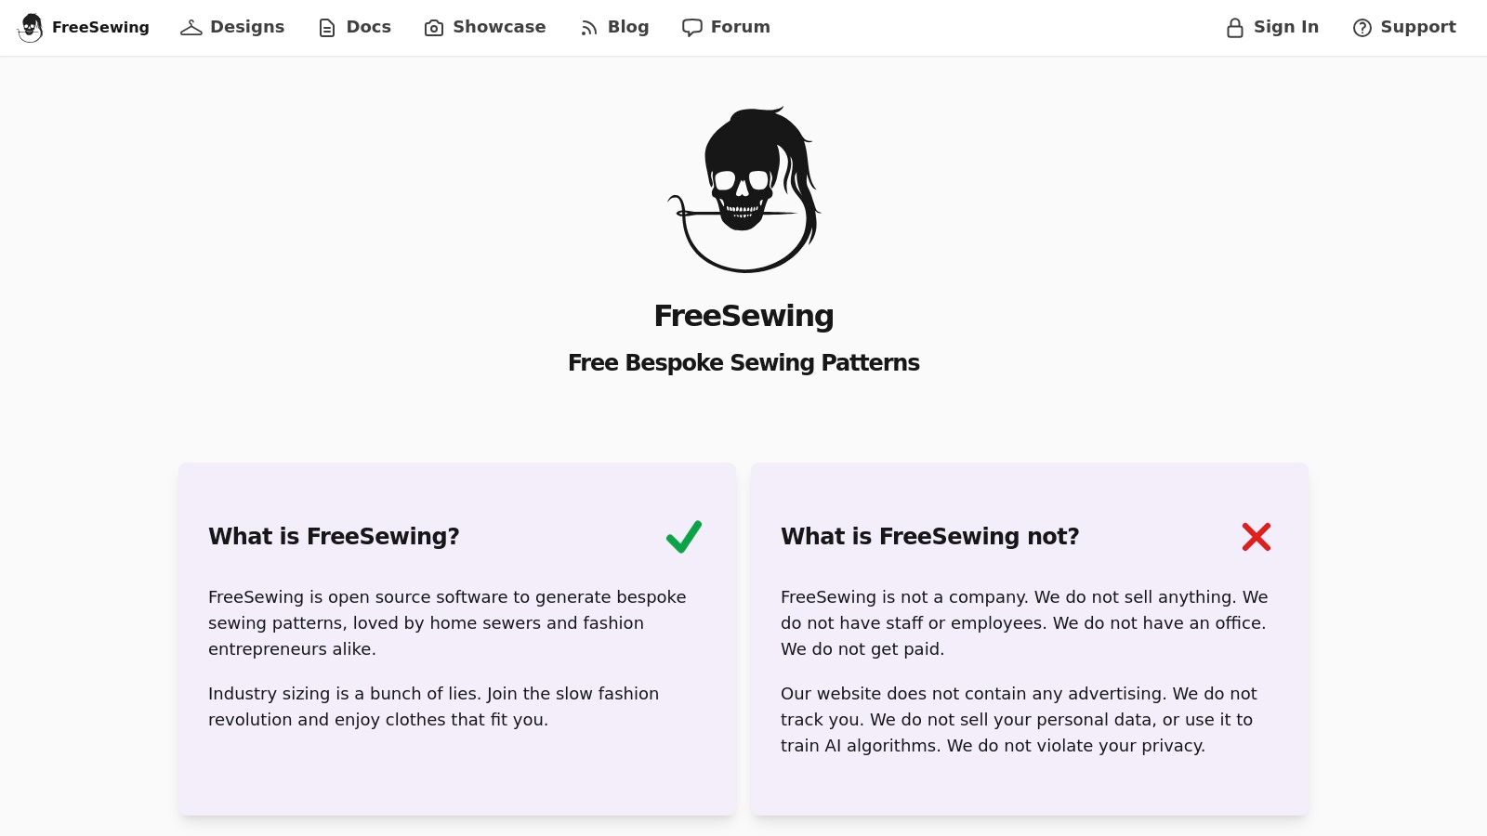Click the RSS feed icon beside Blog
The width and height of the screenshot is (1487, 836).
589,28
